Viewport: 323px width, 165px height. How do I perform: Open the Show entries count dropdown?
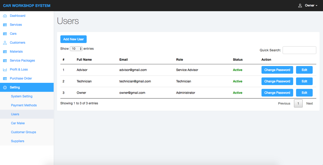(x=76, y=49)
